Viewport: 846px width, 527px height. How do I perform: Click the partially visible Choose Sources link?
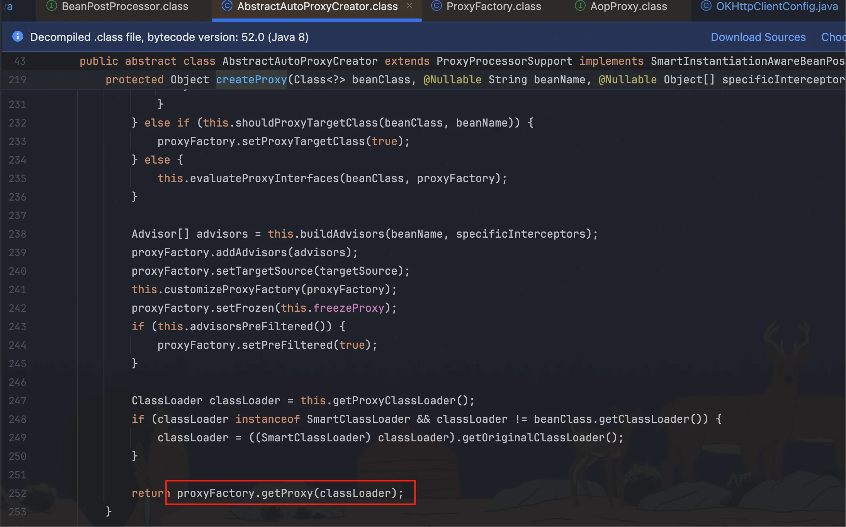[x=832, y=37]
